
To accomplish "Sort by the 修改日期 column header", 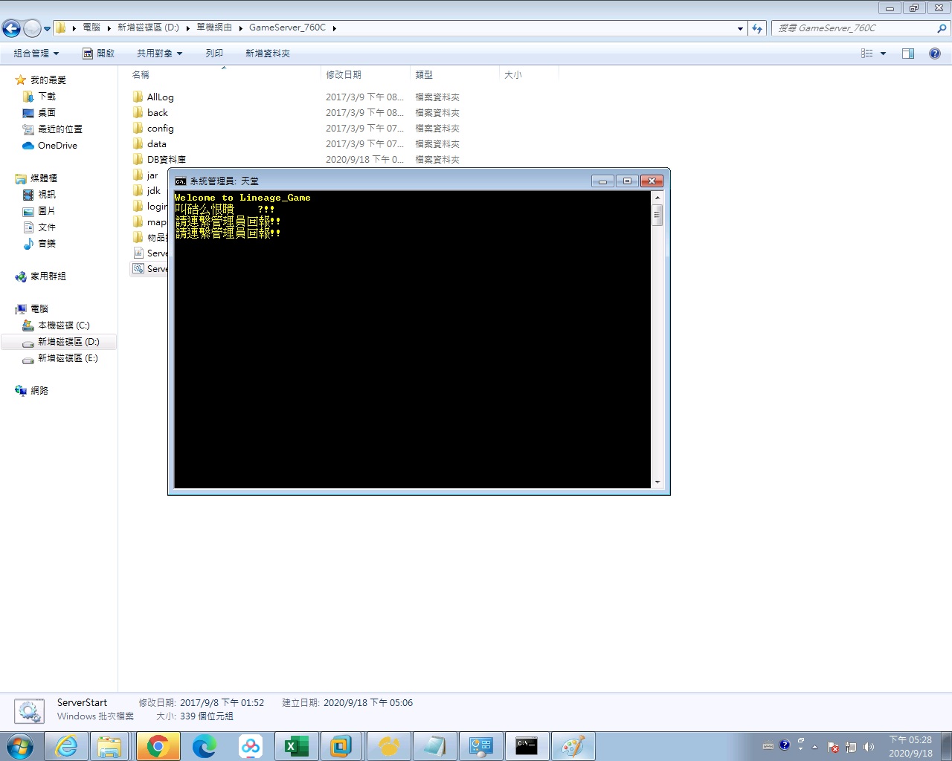I will (366, 74).
